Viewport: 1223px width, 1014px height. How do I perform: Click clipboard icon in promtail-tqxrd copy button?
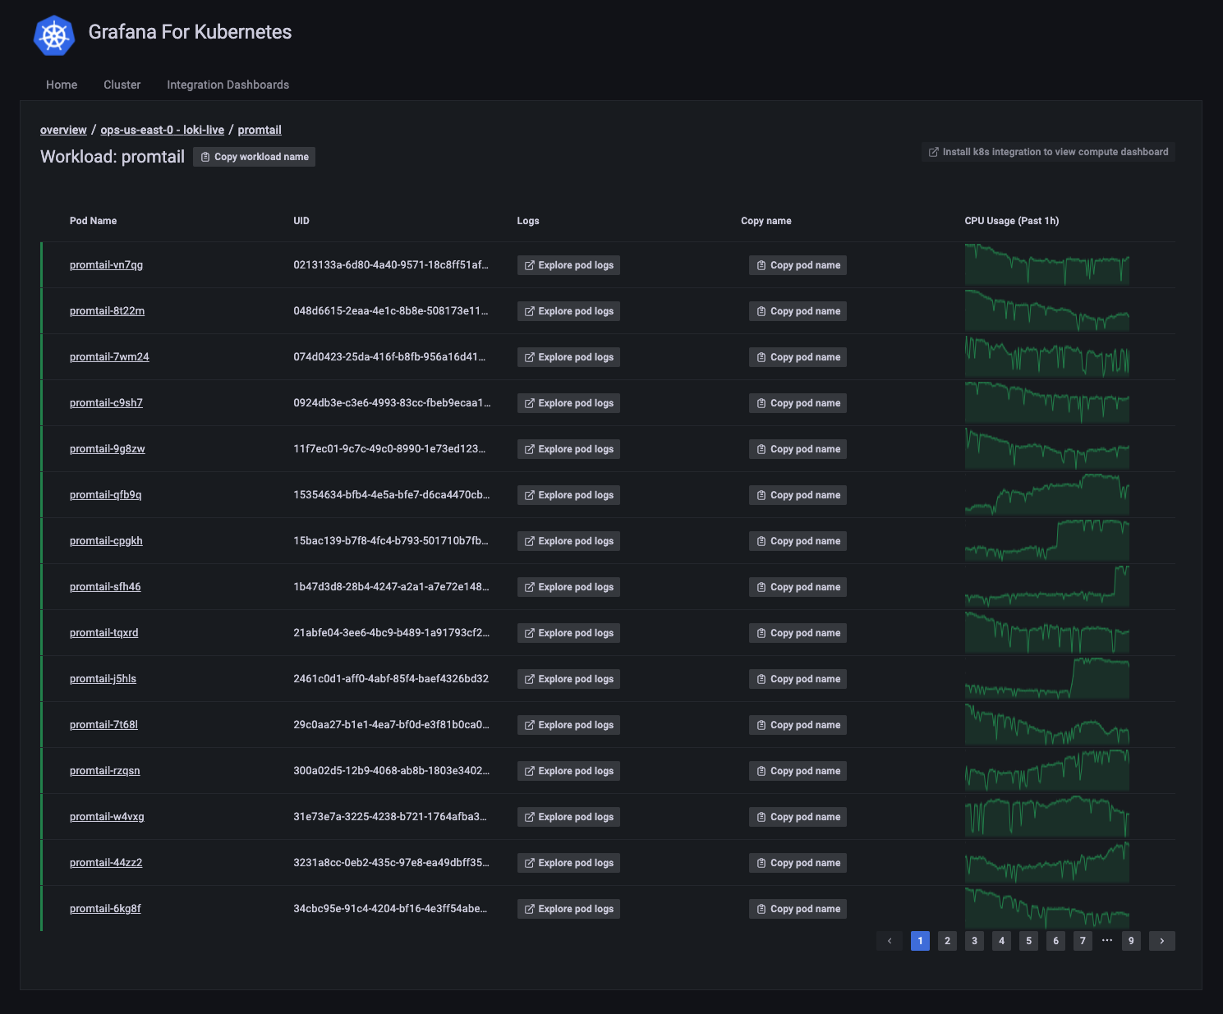point(761,633)
